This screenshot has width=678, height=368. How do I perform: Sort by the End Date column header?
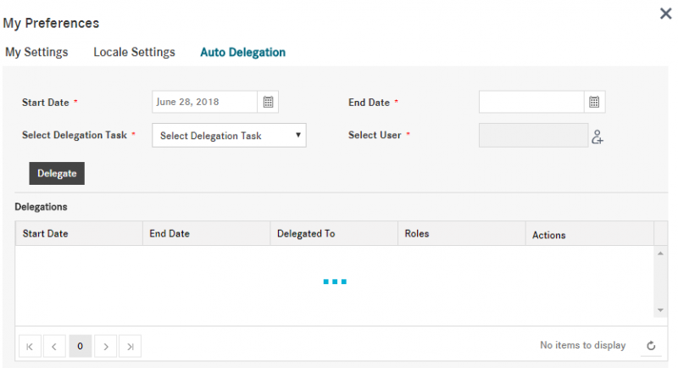pos(207,233)
